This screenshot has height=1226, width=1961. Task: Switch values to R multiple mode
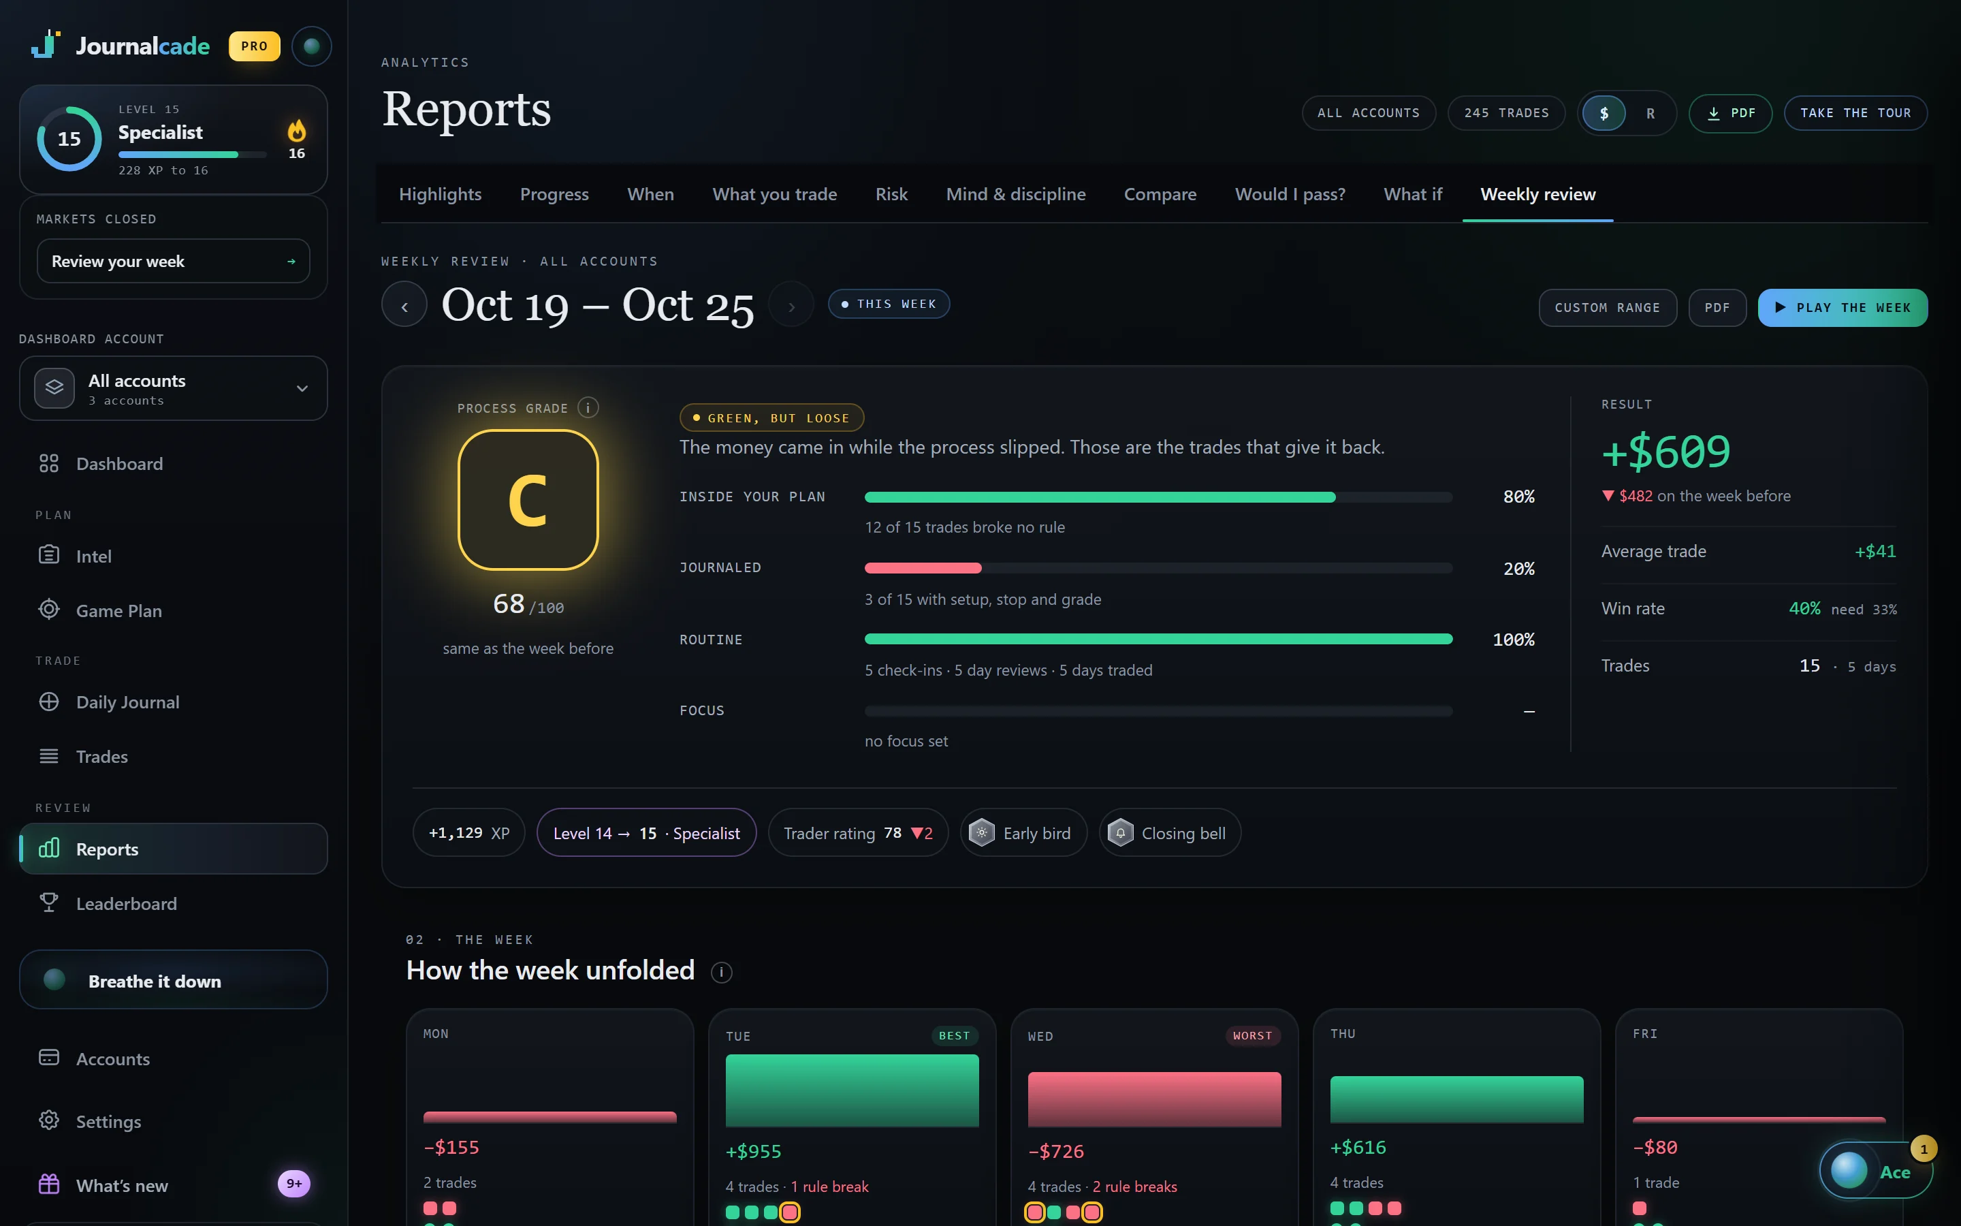pyautogui.click(x=1651, y=114)
